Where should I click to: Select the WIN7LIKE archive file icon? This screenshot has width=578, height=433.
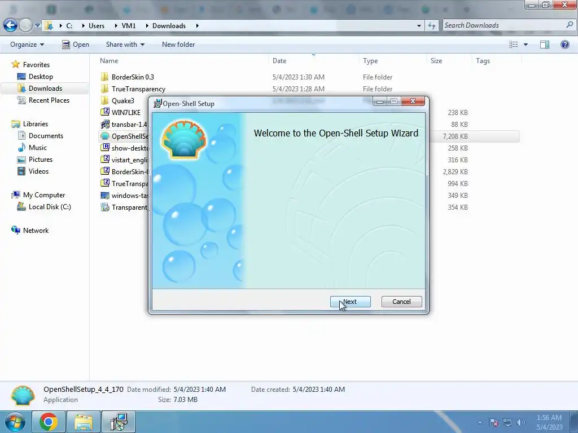104,112
